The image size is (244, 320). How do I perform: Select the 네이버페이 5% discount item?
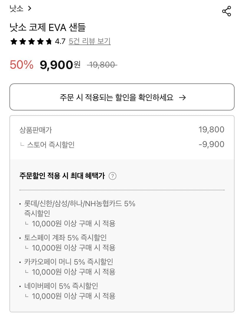[61, 286]
